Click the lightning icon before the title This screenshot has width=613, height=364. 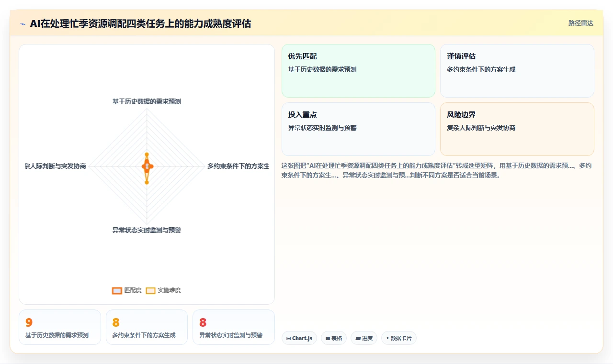(23, 24)
